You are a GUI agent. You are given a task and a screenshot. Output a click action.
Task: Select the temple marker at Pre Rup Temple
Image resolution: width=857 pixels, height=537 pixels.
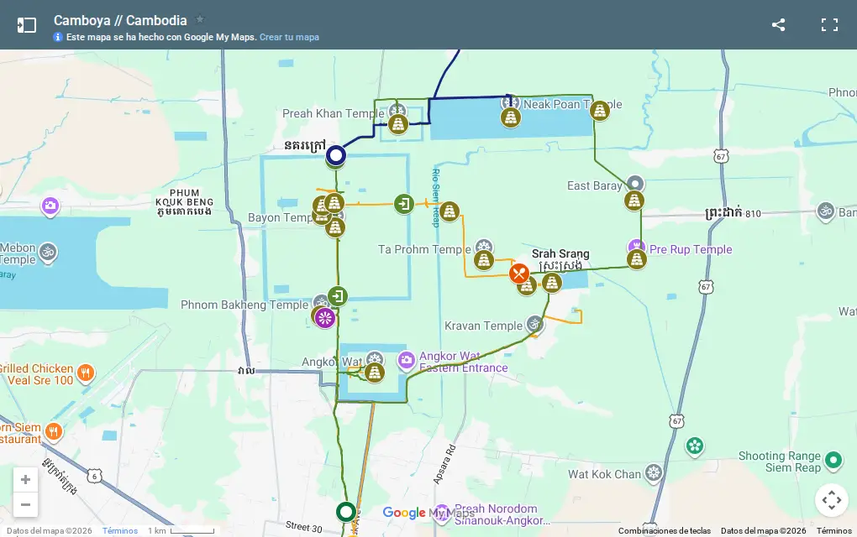(637, 259)
